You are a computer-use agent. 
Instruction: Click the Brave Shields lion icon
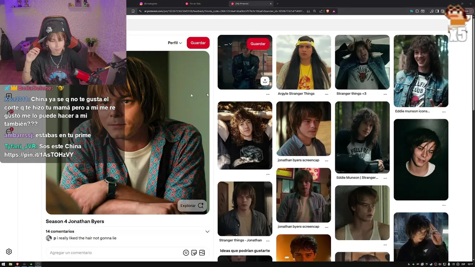[328, 11]
